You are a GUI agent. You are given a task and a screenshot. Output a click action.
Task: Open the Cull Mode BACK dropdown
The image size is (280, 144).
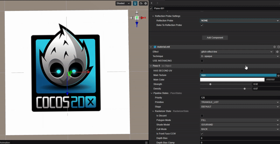tap(240, 129)
